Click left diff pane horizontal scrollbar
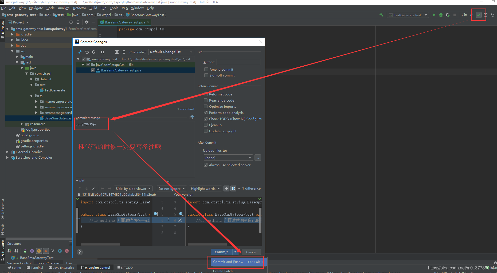Image resolution: width=497 pixels, height=273 pixels. coord(100,244)
